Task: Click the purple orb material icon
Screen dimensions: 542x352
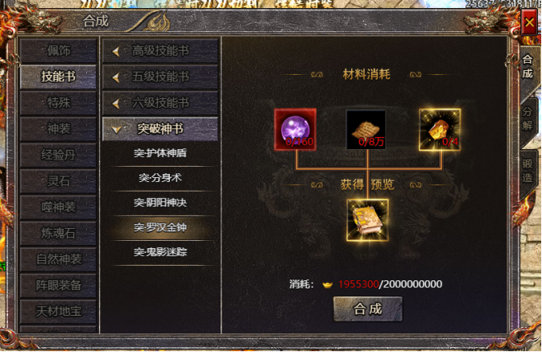Action: coord(296,130)
